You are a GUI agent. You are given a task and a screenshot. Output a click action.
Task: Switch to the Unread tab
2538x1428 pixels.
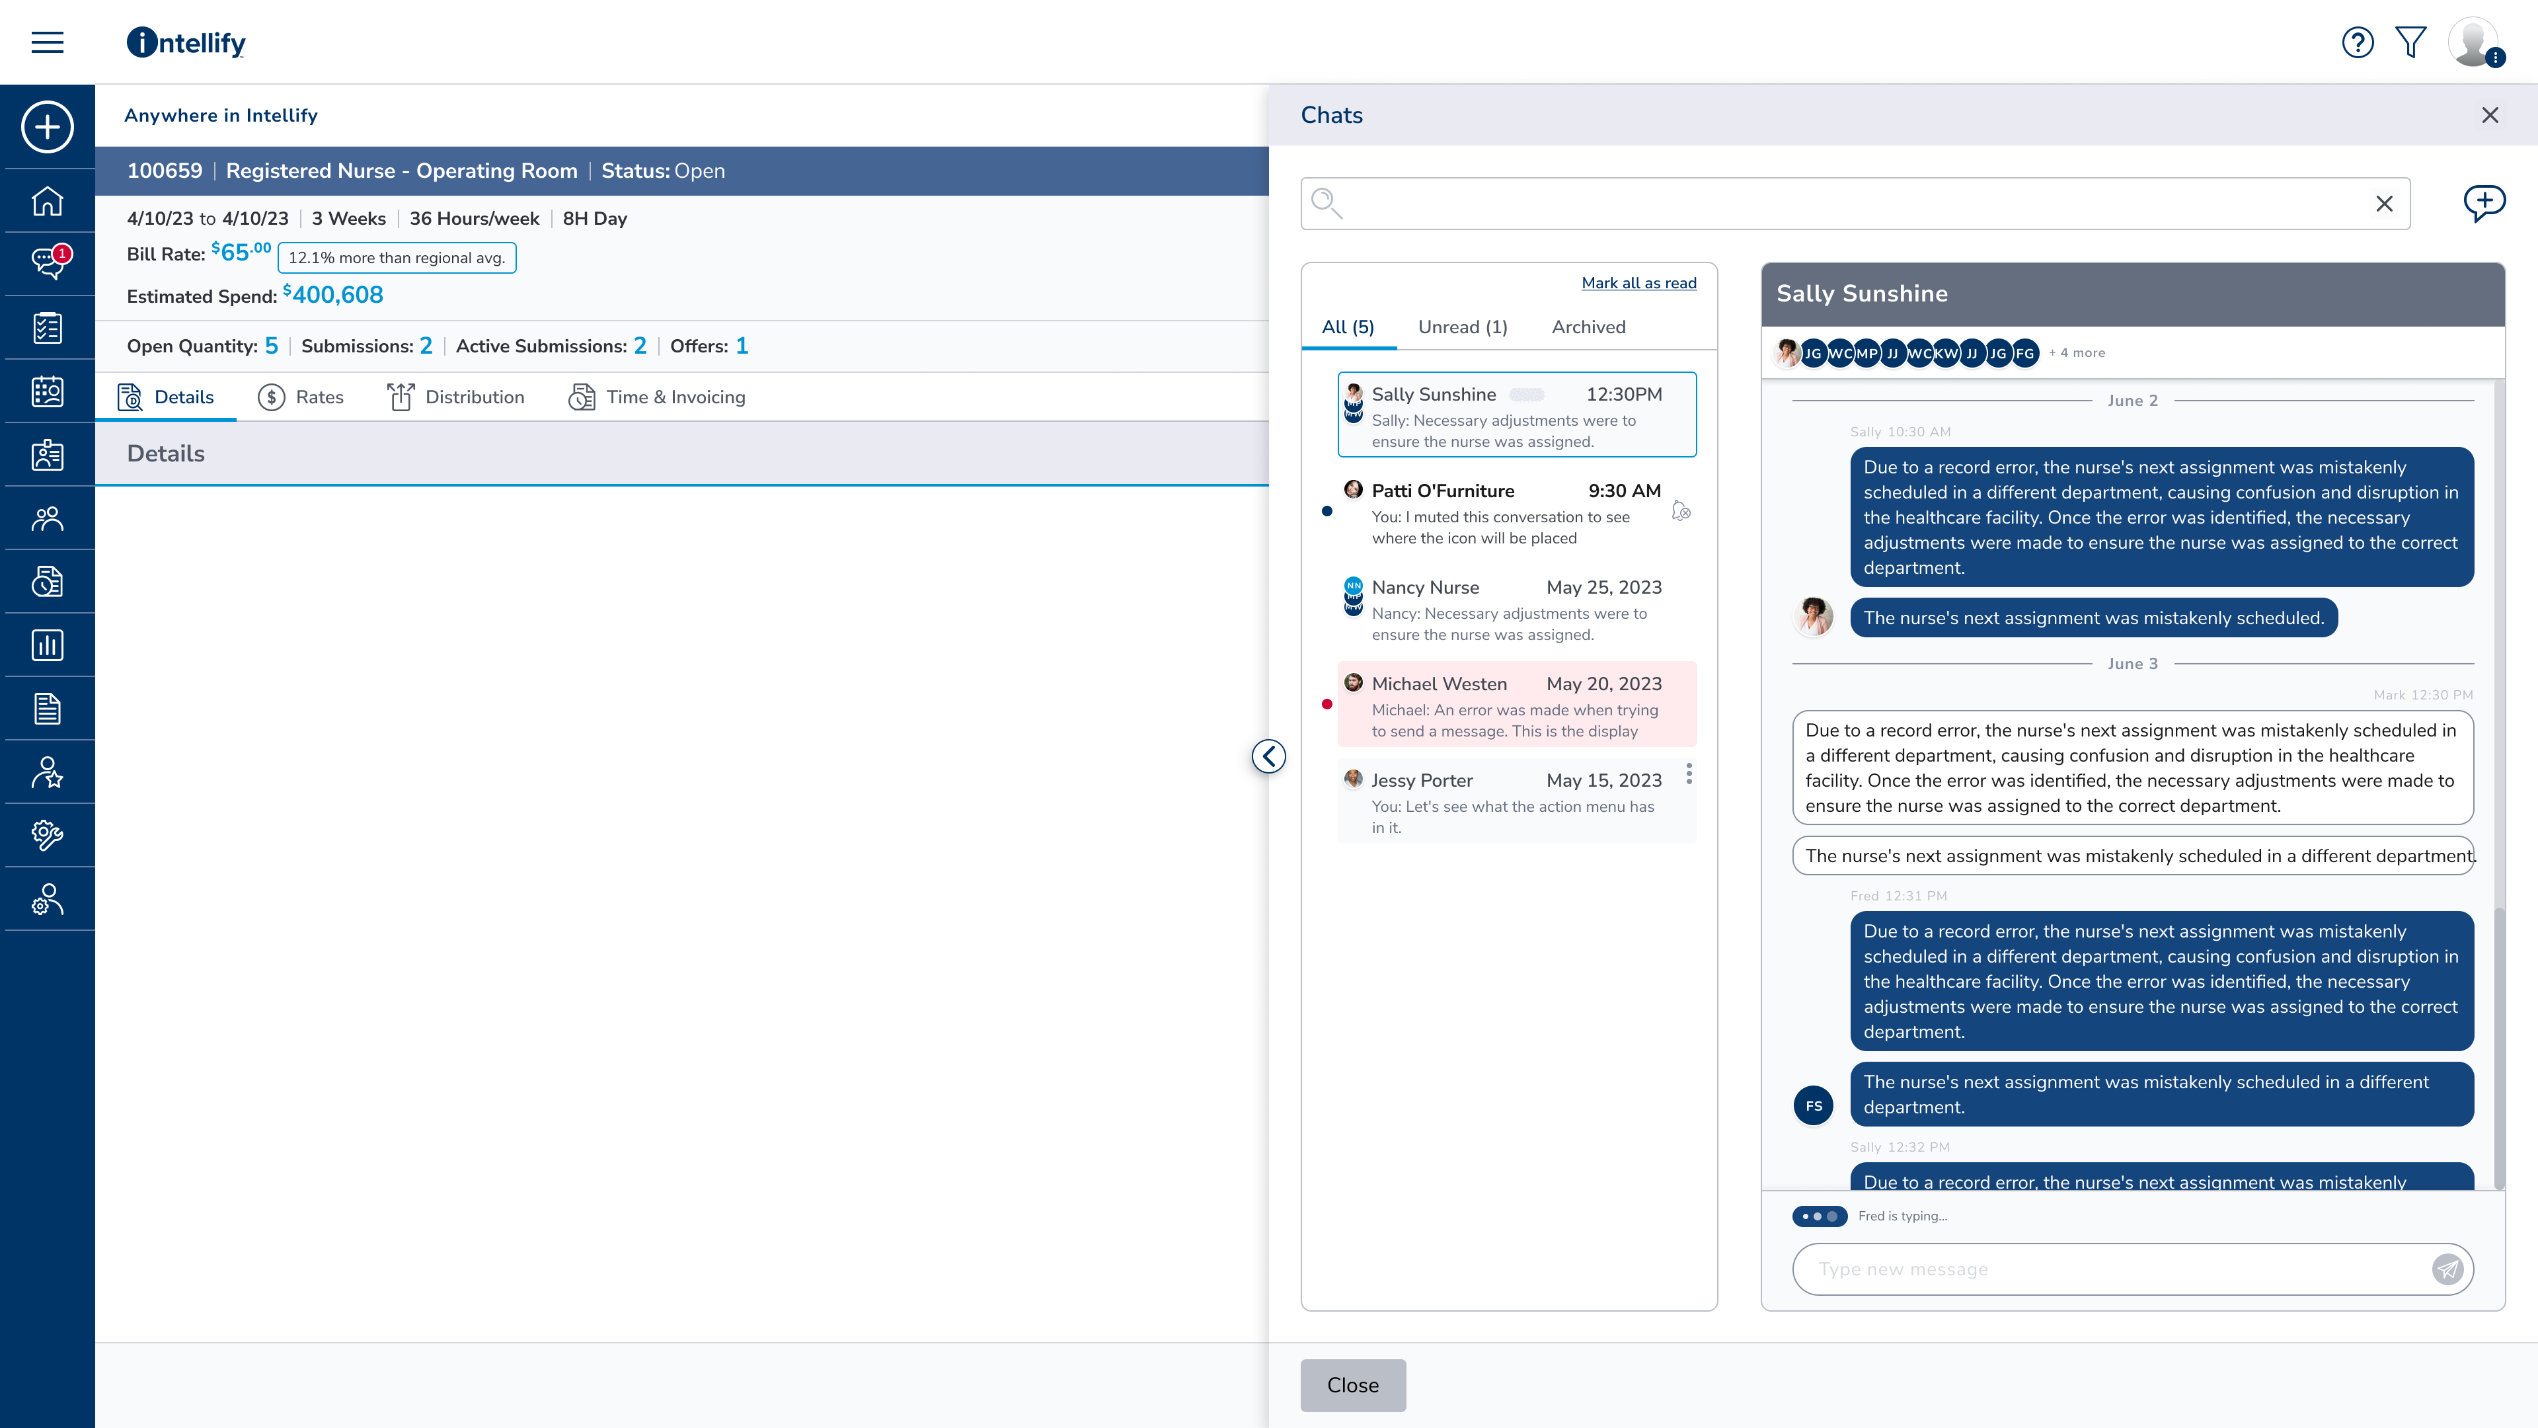click(1462, 326)
